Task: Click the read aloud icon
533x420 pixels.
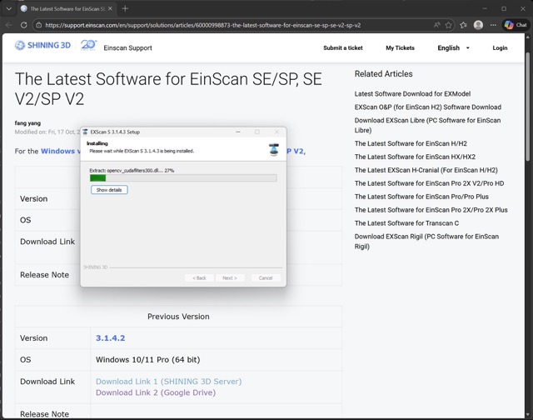Action: 436,25
